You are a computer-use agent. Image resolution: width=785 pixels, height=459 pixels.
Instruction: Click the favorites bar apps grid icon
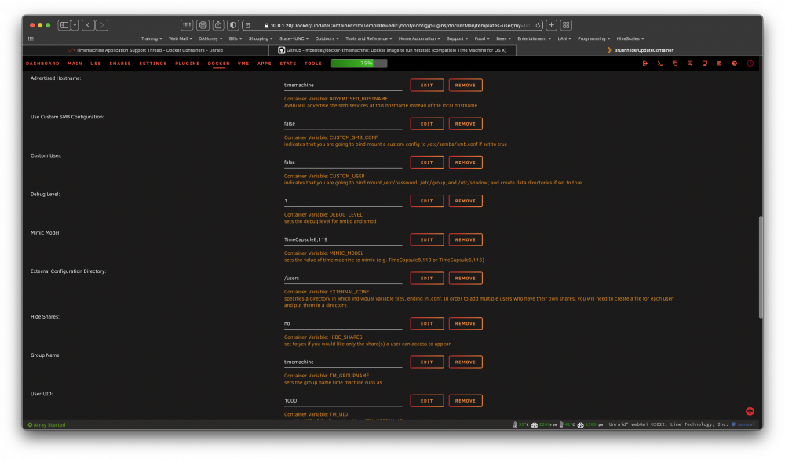pos(31,38)
